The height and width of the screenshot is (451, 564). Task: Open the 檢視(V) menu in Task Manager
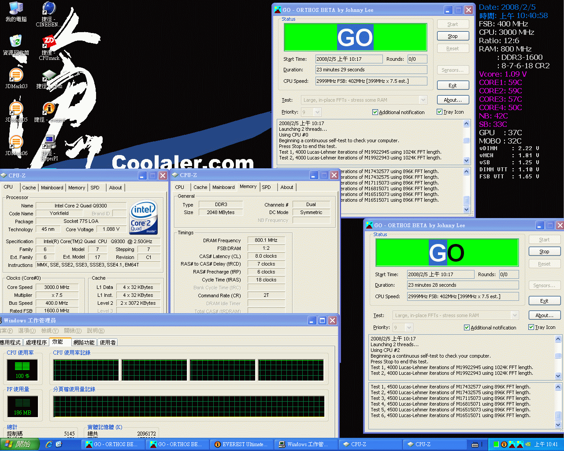[49, 331]
